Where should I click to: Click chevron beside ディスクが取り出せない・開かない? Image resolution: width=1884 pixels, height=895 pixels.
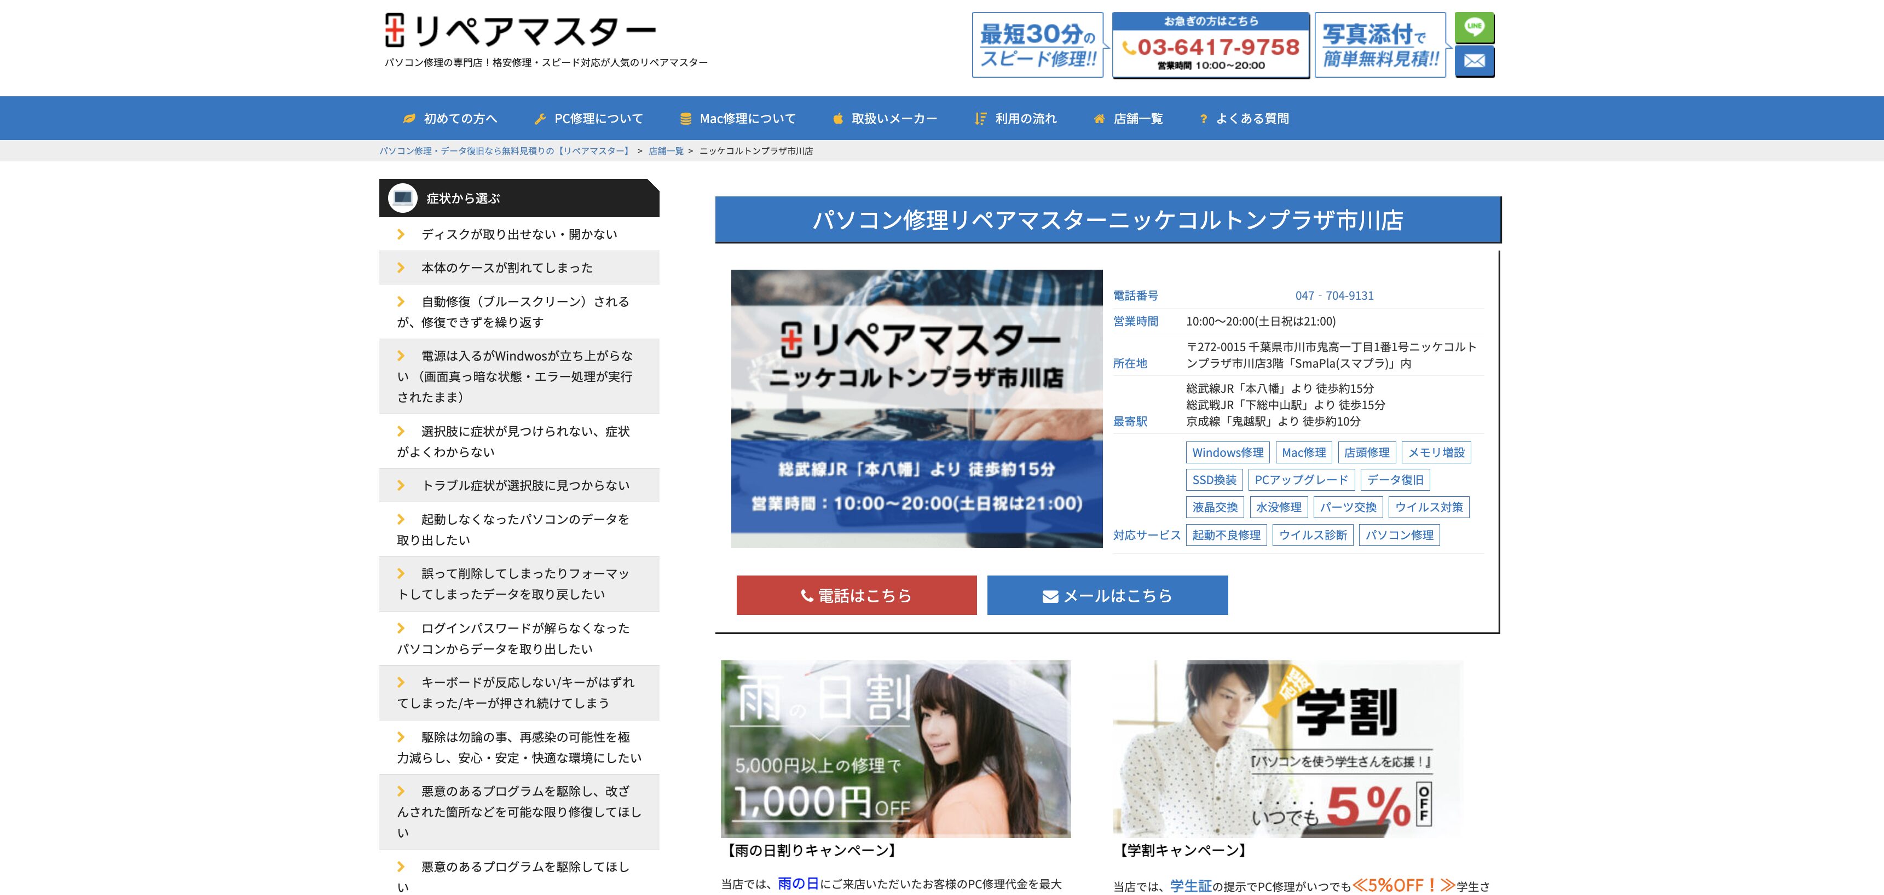pos(401,234)
